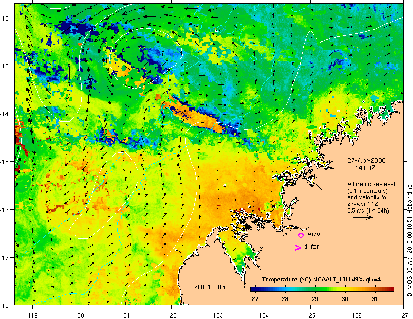Click the 'Argo' legend label
Image resolution: width=413 pixels, height=319 pixels.
click(314, 234)
